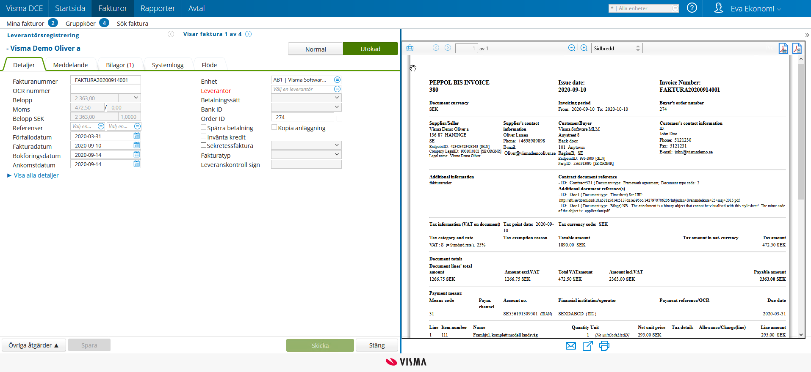811x372 pixels.
Task: Open Mina fakturor list
Action: pyautogui.click(x=25, y=24)
